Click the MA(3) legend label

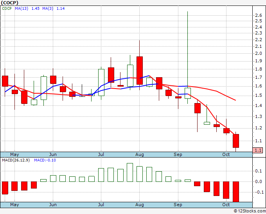(48, 9)
